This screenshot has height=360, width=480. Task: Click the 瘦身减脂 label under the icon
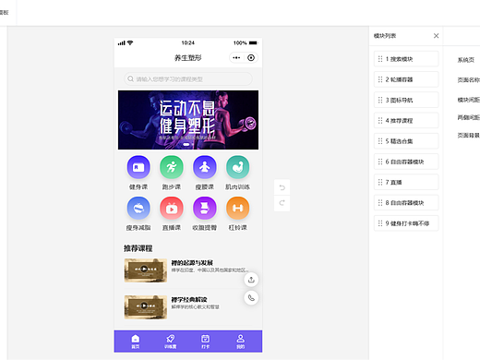click(x=138, y=228)
